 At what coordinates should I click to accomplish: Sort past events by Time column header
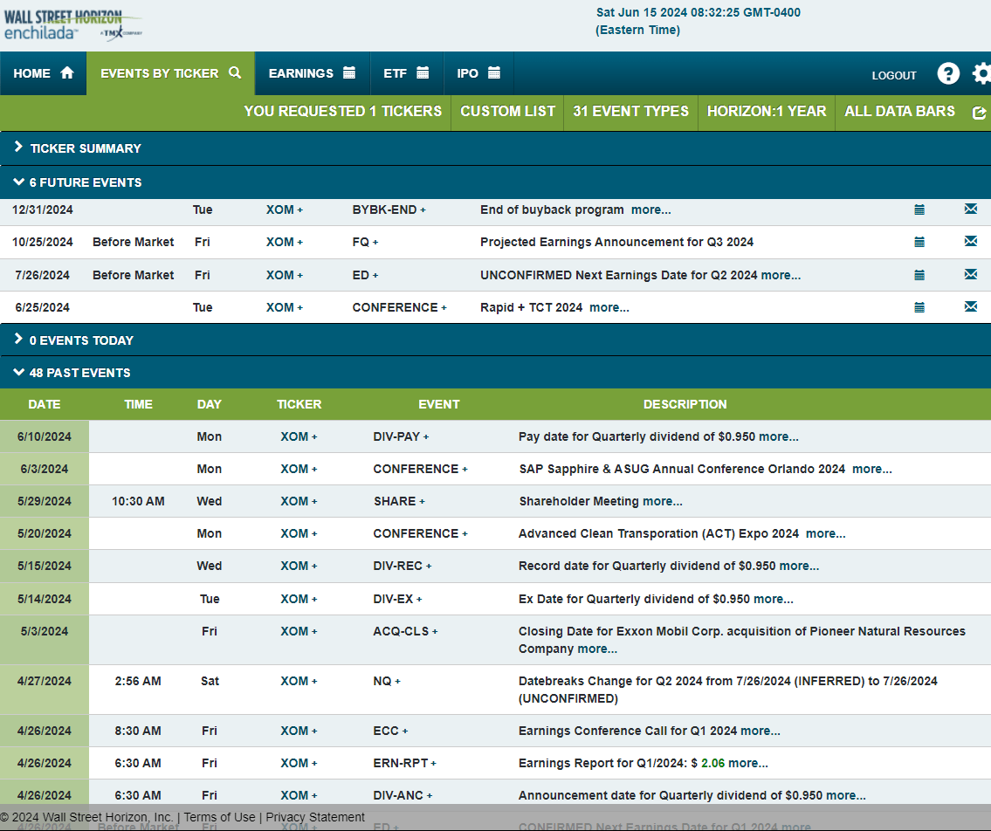139,404
